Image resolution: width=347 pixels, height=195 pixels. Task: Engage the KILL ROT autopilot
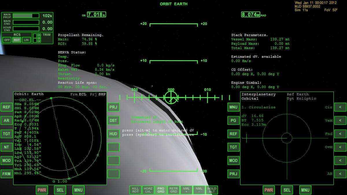tap(135, 190)
